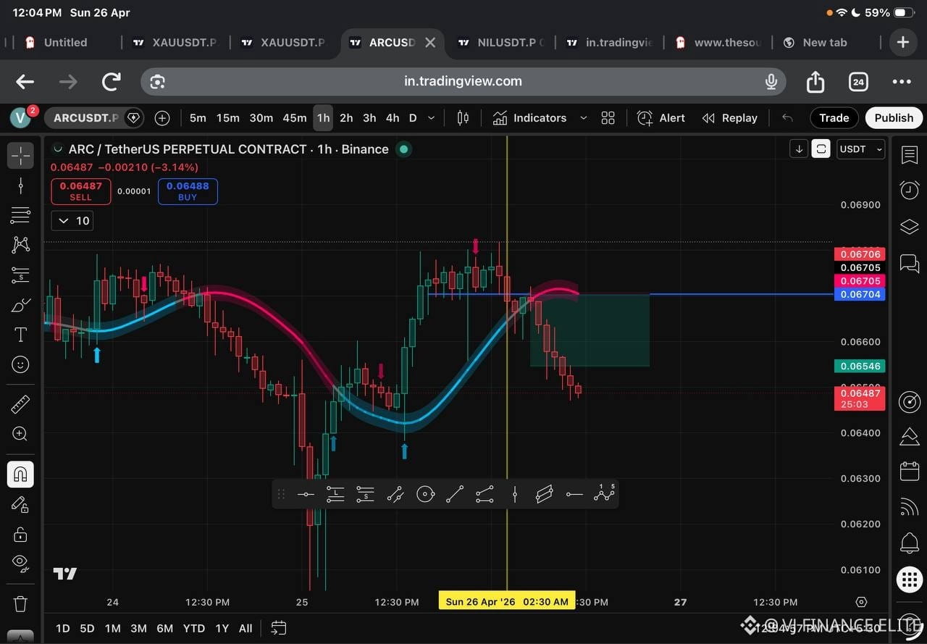Share the page from browser toolbar
The width and height of the screenshot is (927, 644).
(815, 81)
